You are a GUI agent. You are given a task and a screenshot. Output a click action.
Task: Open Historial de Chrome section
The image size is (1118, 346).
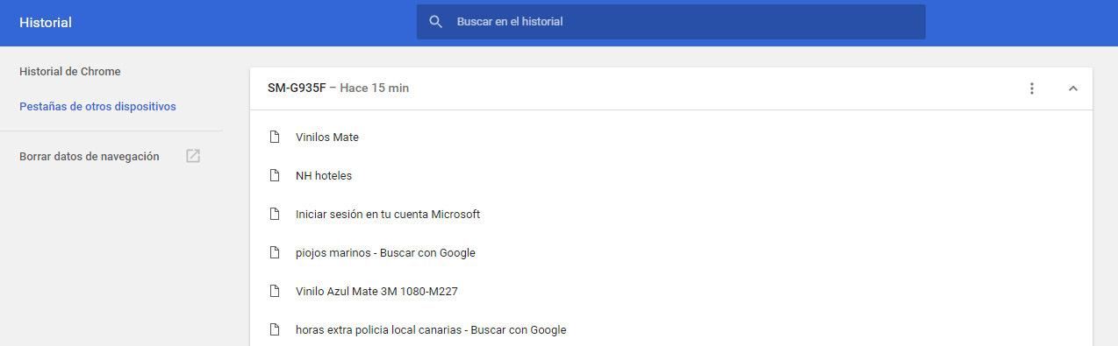click(x=70, y=72)
